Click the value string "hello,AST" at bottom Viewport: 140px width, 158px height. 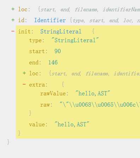click(x=72, y=125)
